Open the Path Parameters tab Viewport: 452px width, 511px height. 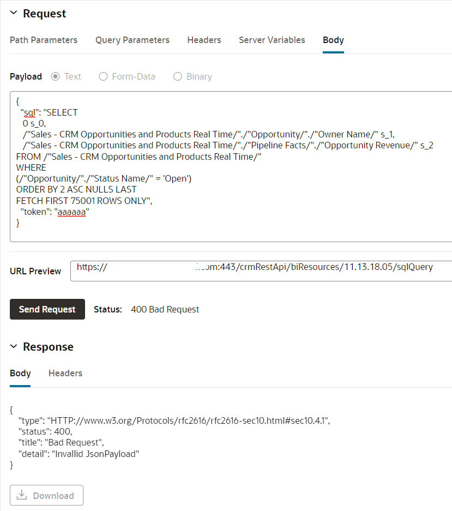(x=44, y=40)
